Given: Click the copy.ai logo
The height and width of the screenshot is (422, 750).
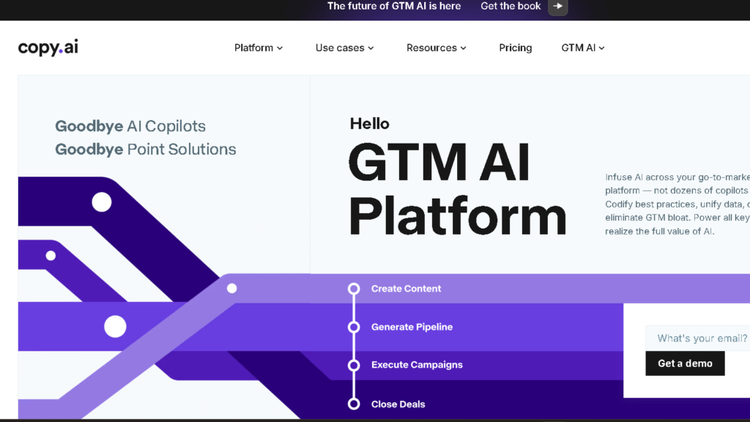Looking at the screenshot, I should tap(48, 48).
